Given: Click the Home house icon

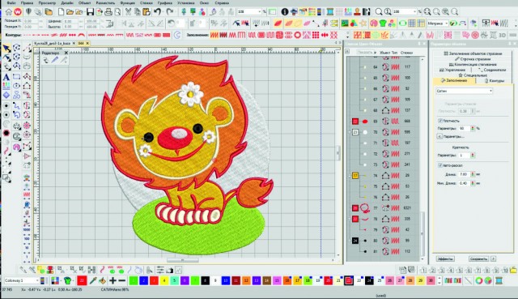Looking at the screenshot, I should tap(9, 12).
